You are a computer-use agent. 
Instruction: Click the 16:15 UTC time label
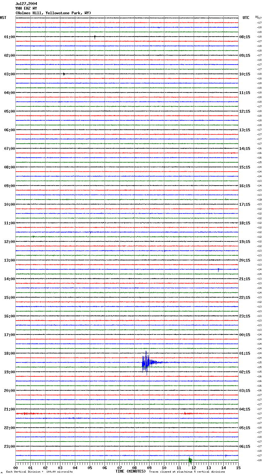pyautogui.click(x=245, y=186)
